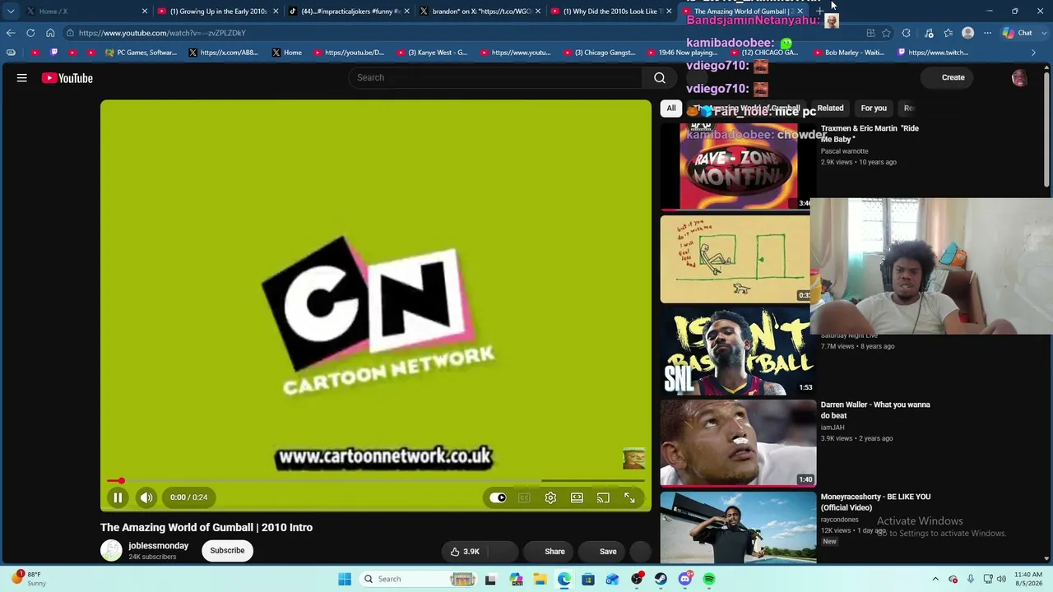Open the video player settings gear
1053x592 pixels.
pyautogui.click(x=550, y=497)
